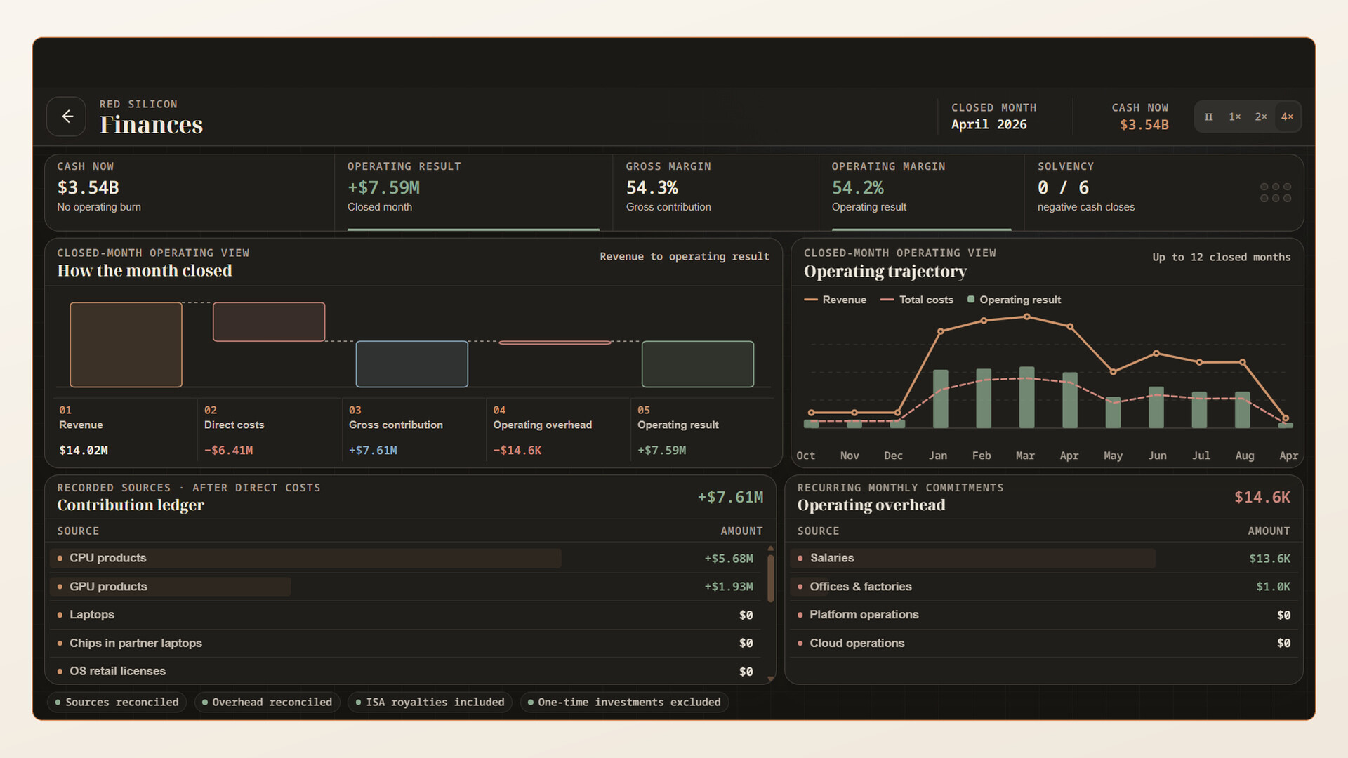
Task: Set game speed to 1×
Action: [1234, 117]
